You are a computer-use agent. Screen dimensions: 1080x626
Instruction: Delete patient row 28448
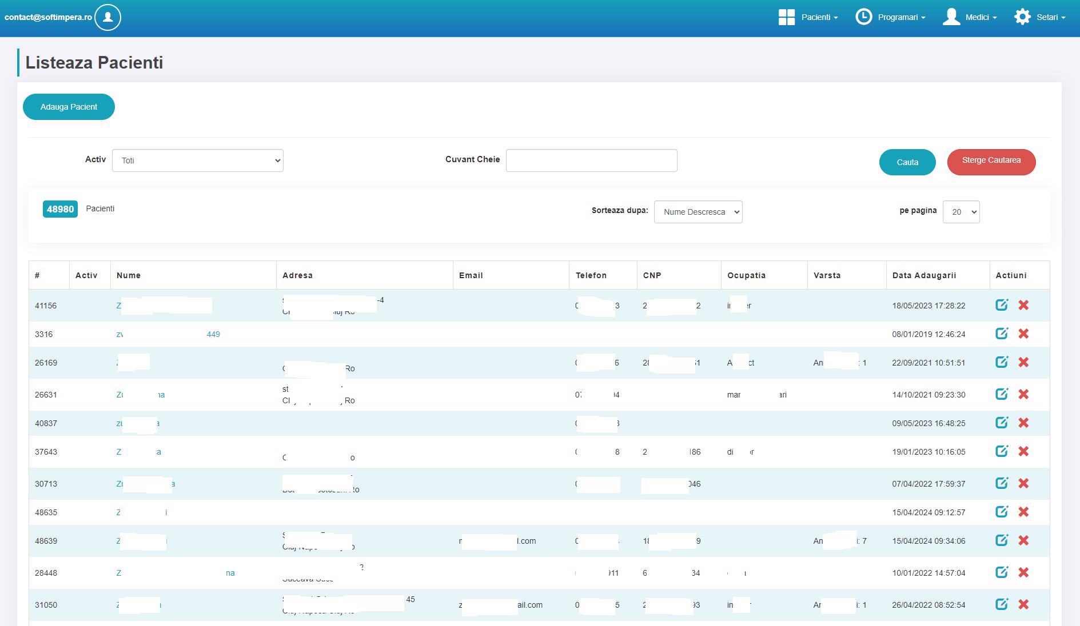pos(1023,572)
